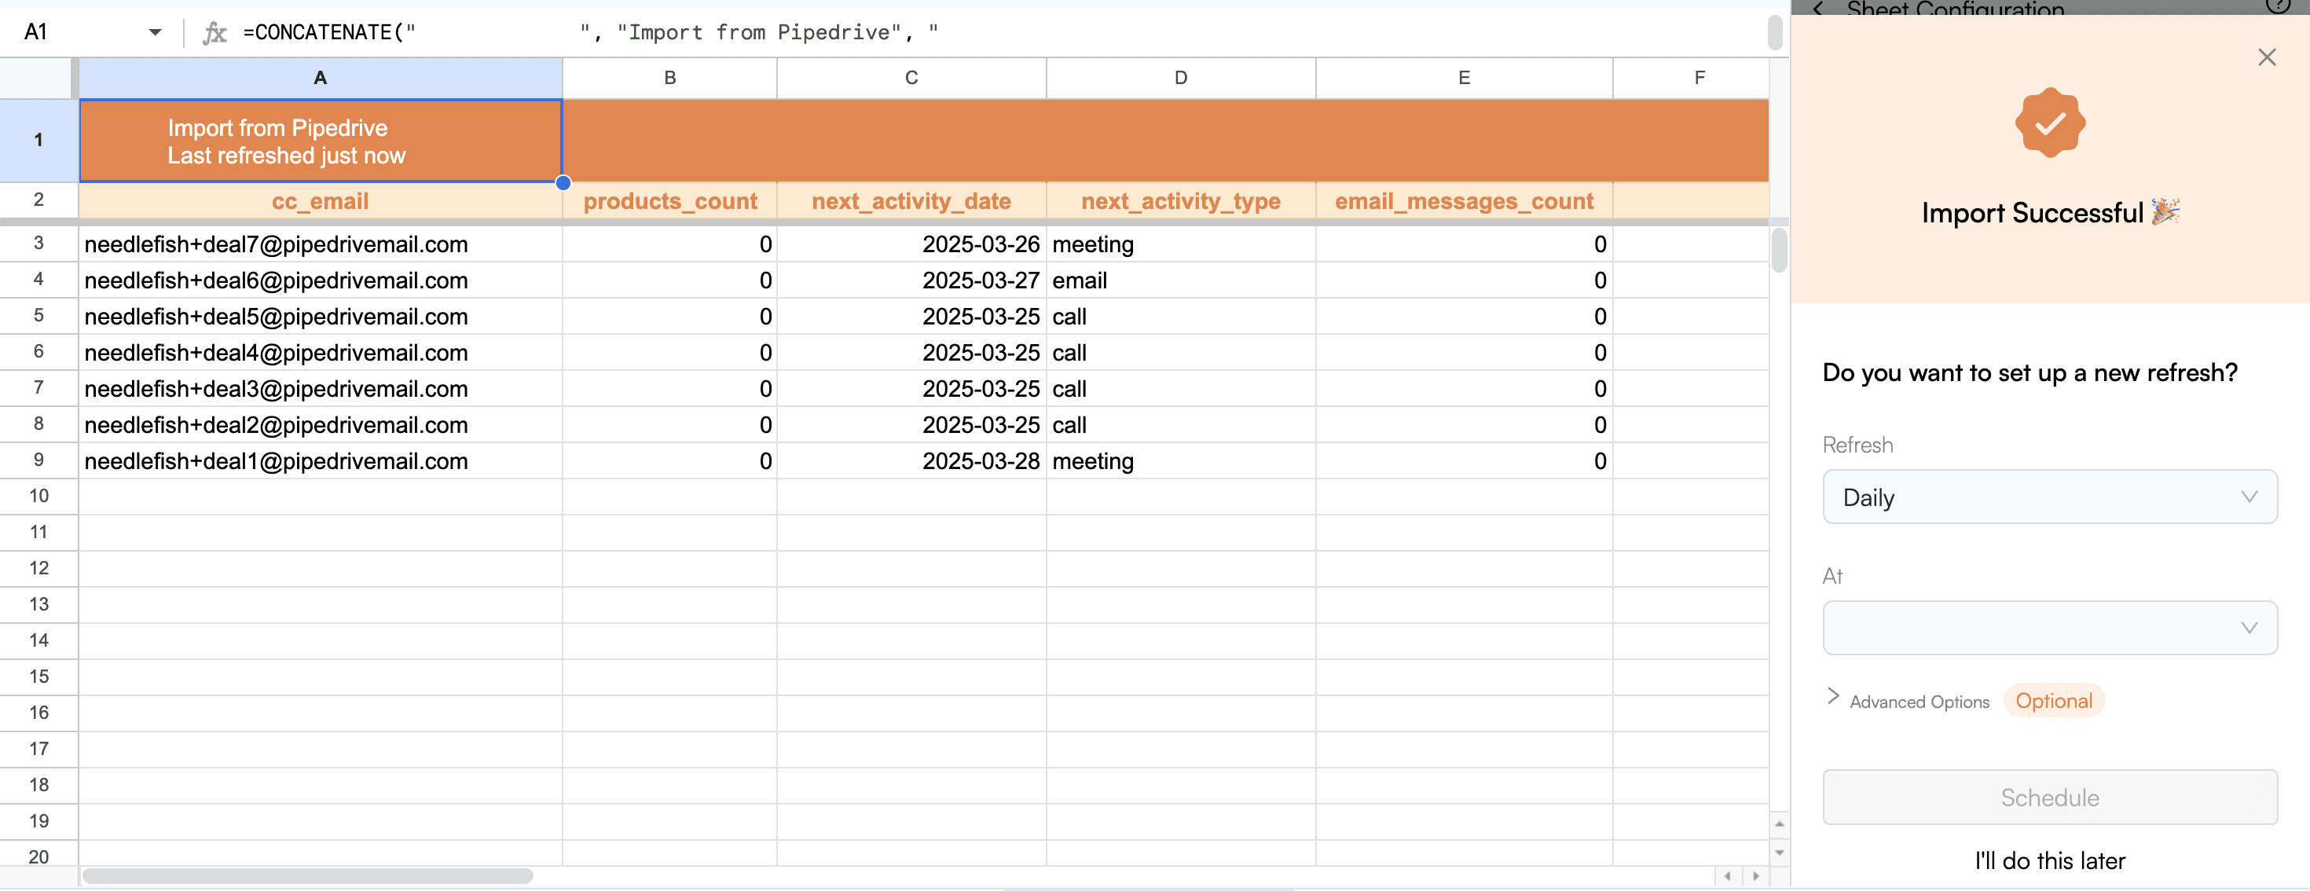The width and height of the screenshot is (2310, 891).
Task: Select column B header
Action: tap(670, 78)
